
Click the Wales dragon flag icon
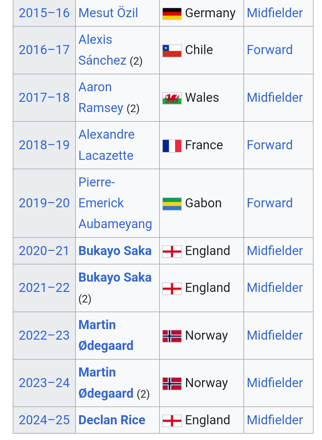point(172,98)
